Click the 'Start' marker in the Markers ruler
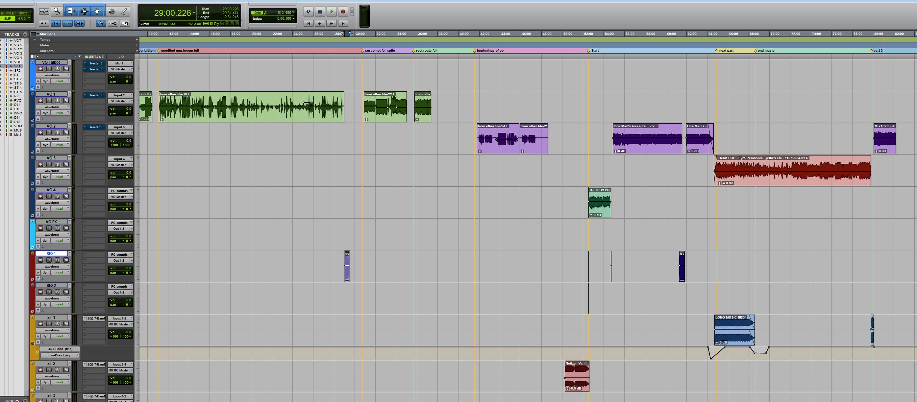This screenshot has width=917, height=402. (588, 51)
